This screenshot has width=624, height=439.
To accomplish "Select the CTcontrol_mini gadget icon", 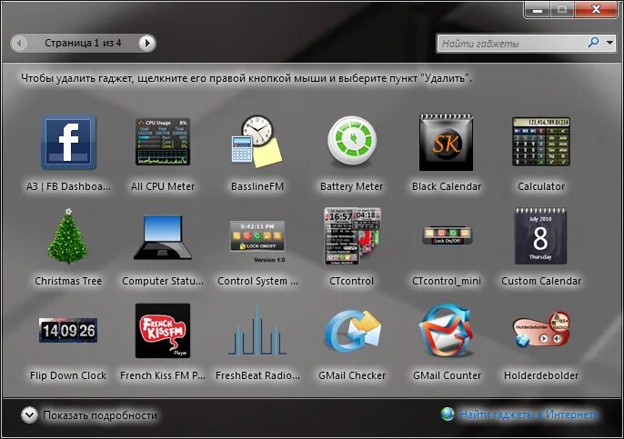I will 447,235.
